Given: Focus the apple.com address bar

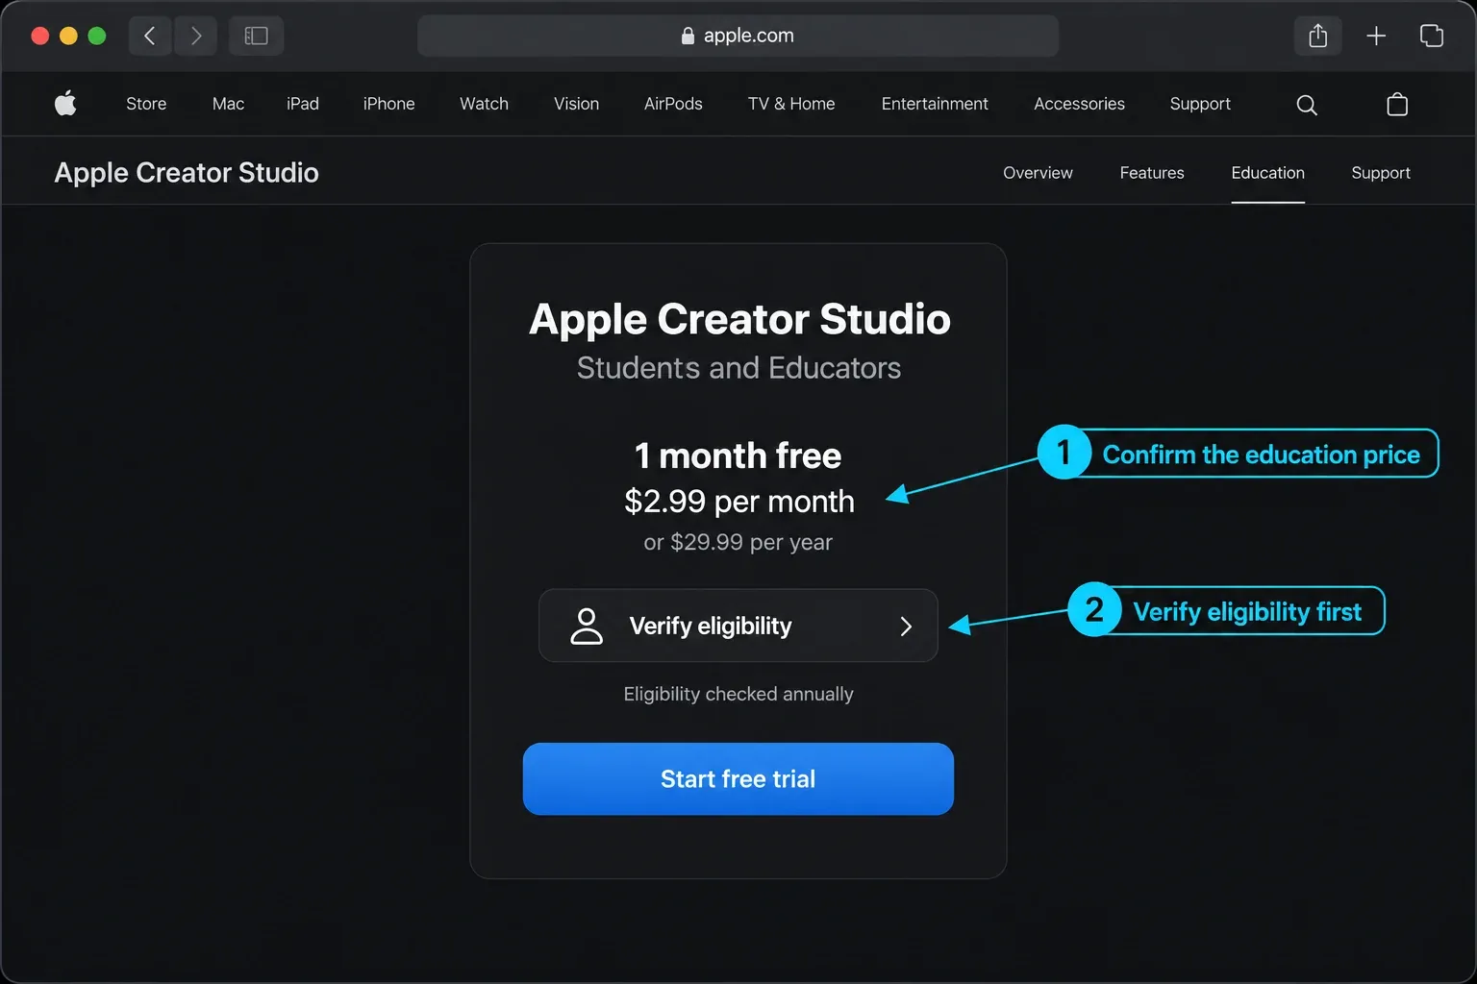Looking at the screenshot, I should pos(738,36).
